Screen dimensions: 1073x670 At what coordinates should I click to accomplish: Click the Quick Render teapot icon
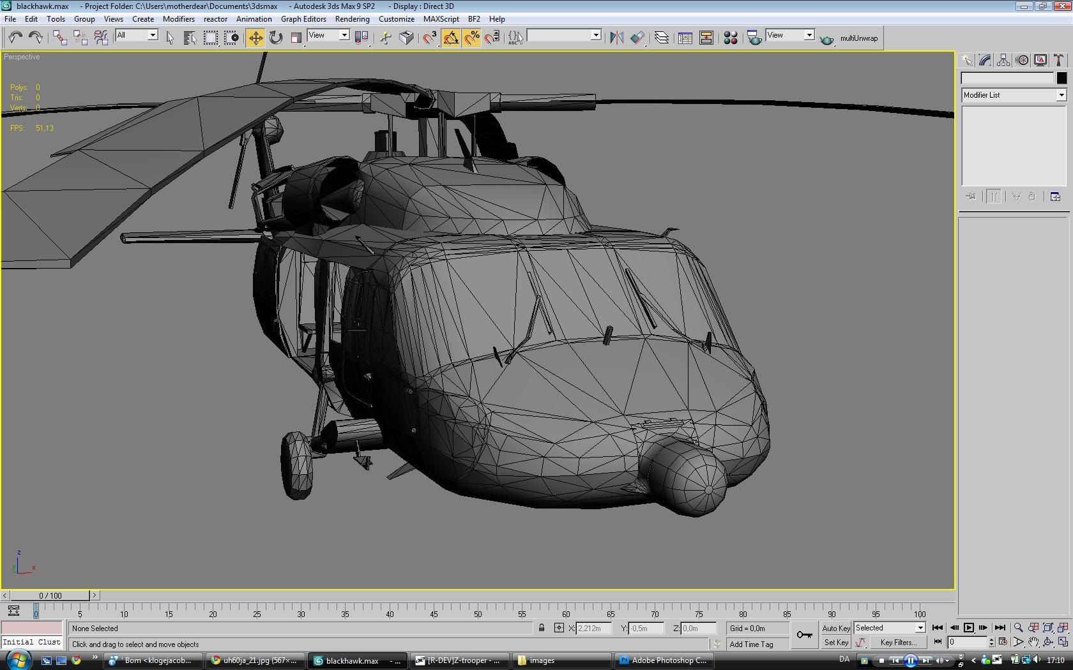(x=826, y=39)
